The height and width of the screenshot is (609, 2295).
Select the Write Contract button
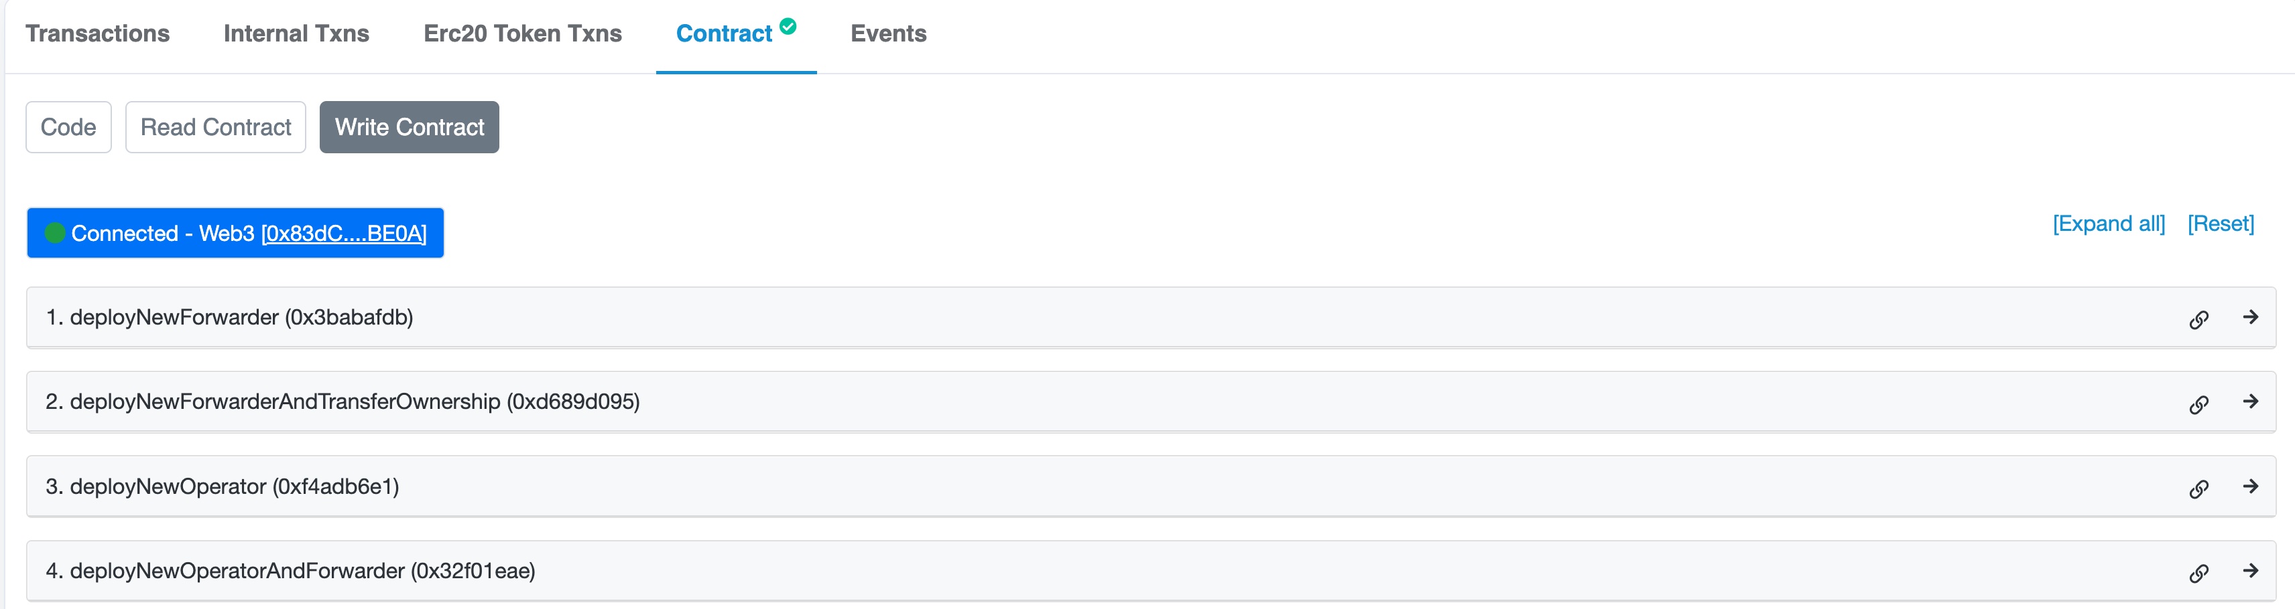click(409, 127)
